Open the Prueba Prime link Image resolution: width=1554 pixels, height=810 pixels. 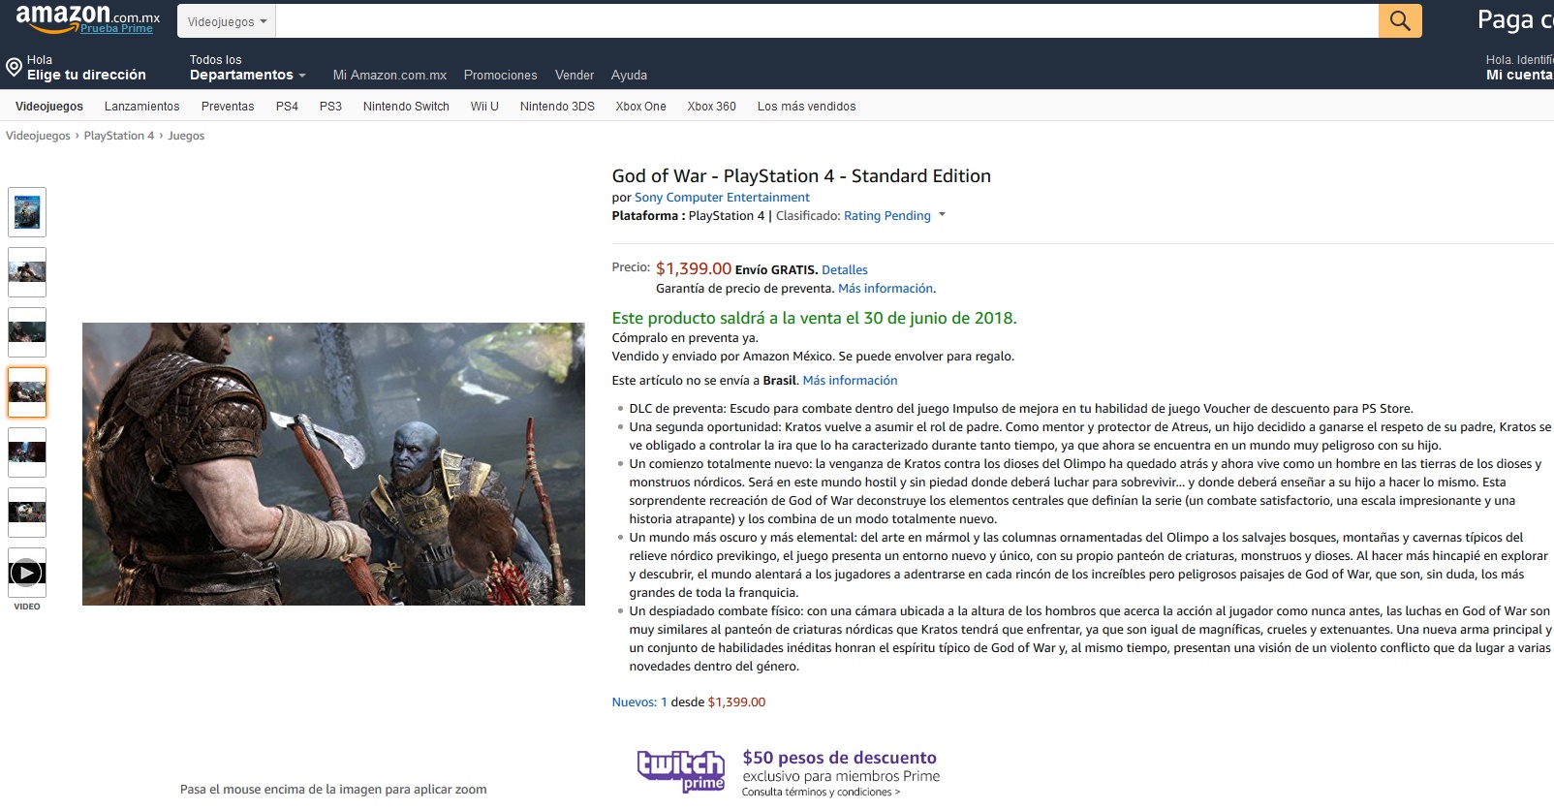click(x=116, y=28)
